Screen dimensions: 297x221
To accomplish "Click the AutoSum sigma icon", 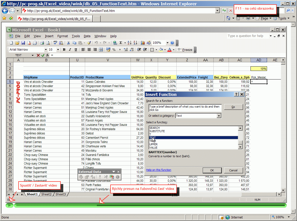I will [121, 43].
